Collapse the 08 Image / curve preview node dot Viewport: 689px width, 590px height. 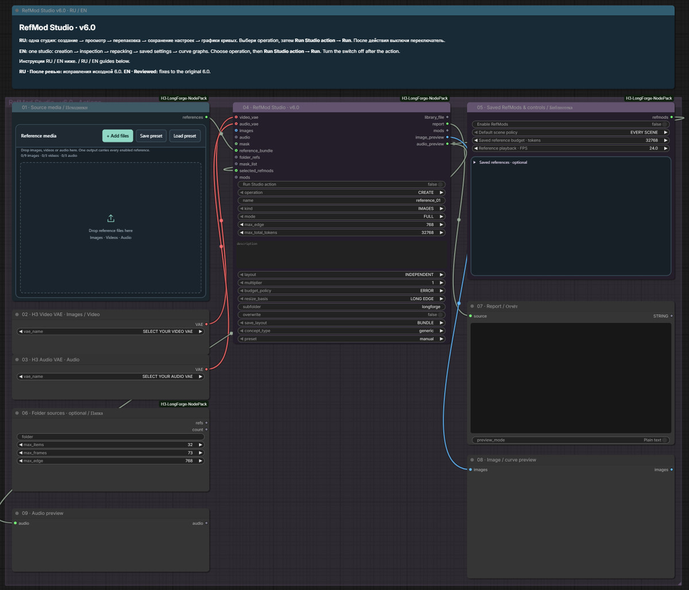pos(472,460)
